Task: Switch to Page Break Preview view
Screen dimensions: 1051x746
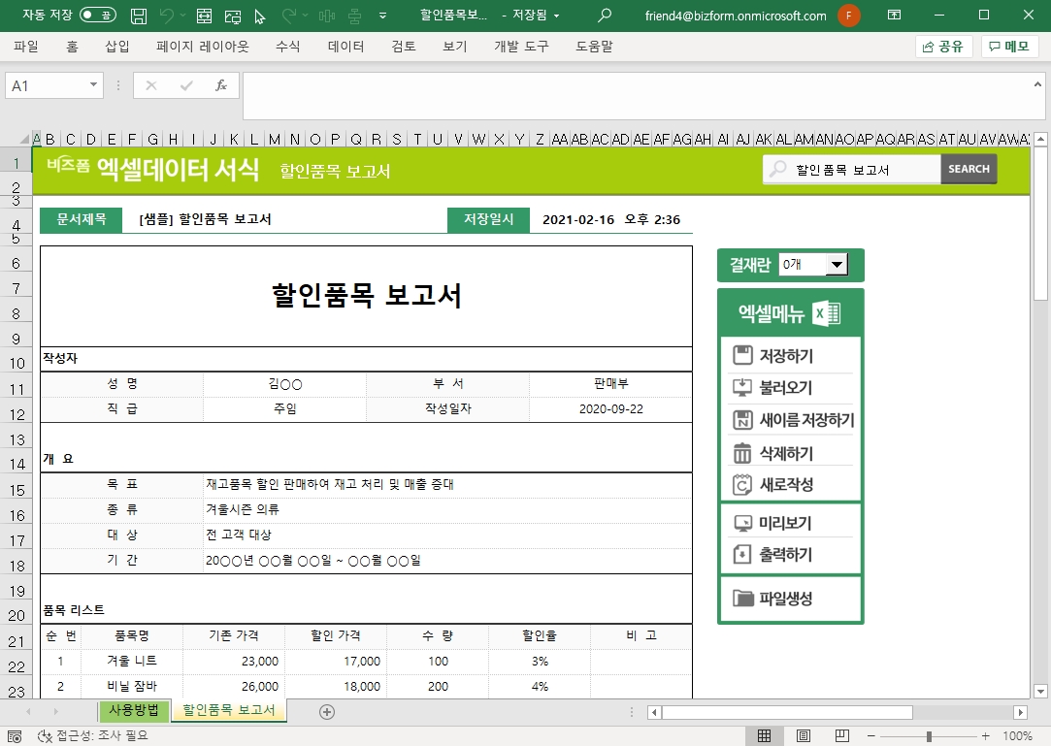Action: coord(841,735)
